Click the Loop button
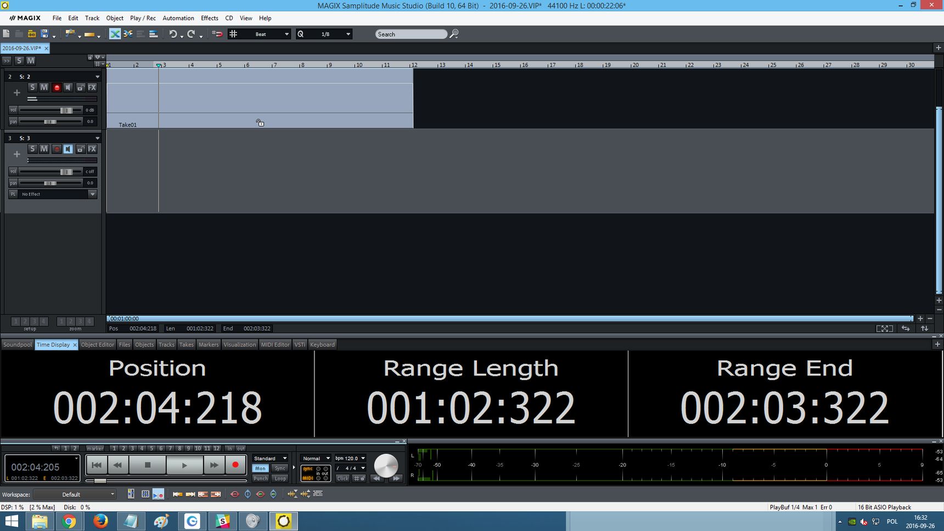This screenshot has height=531, width=944. click(x=280, y=478)
